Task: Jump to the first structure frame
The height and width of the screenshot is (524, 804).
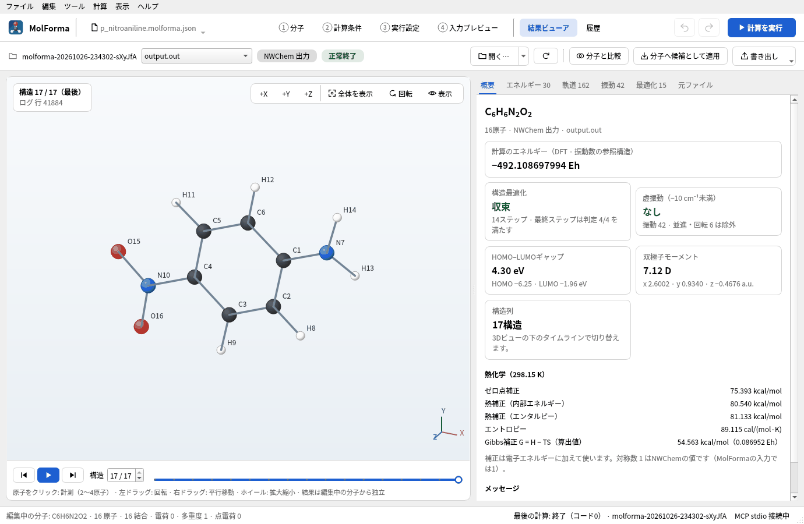Action: click(x=24, y=475)
